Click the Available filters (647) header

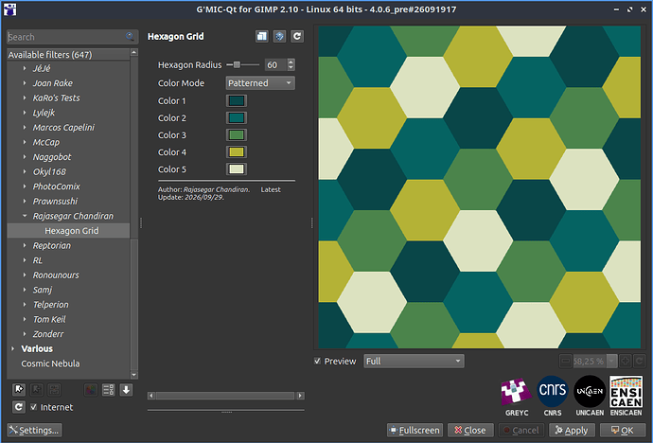[69, 55]
